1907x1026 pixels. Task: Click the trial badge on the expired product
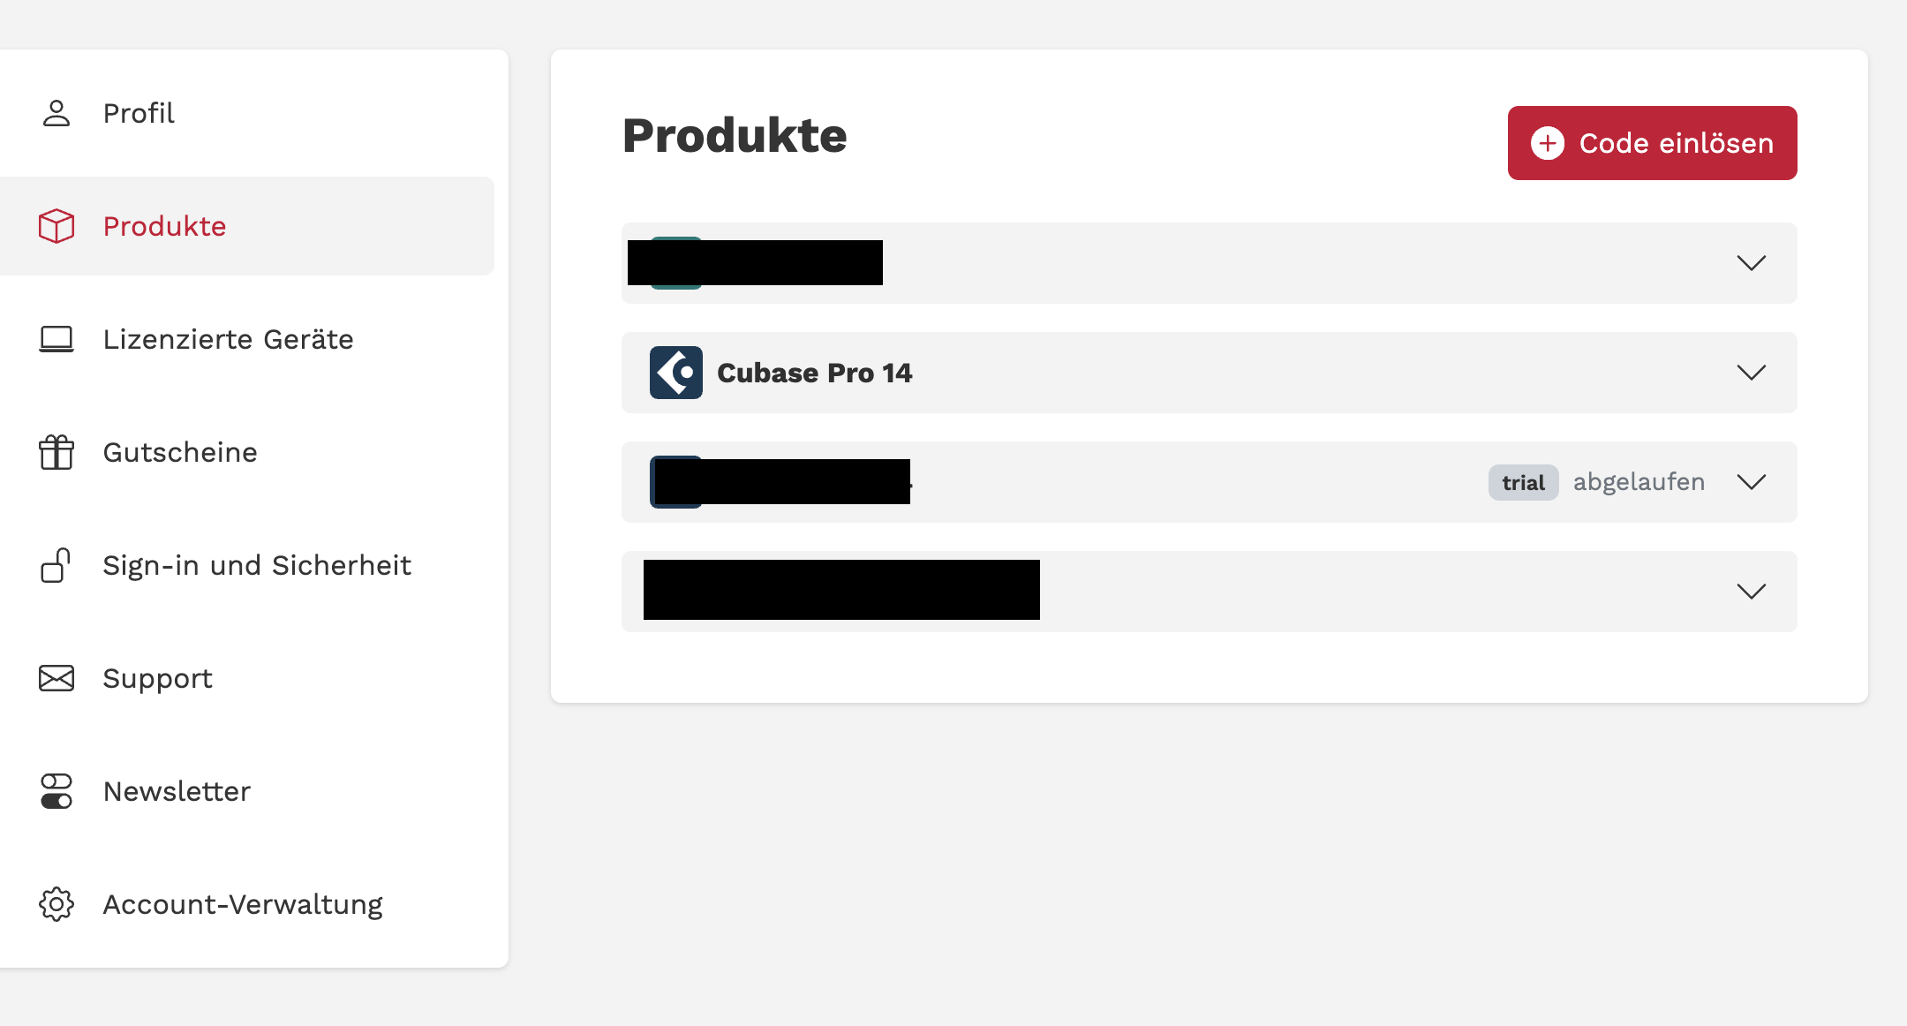[x=1522, y=482]
